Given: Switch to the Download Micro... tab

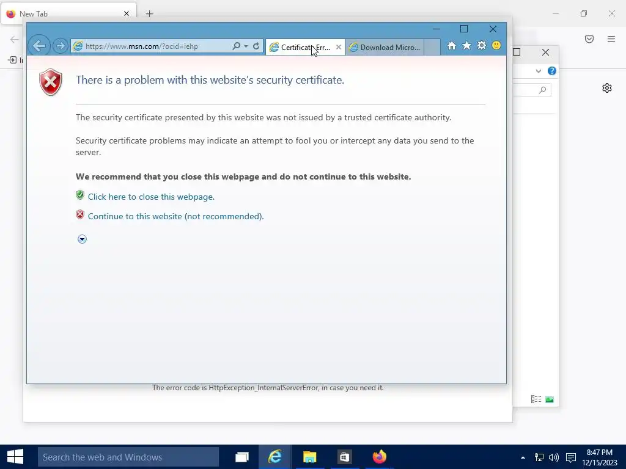Looking at the screenshot, I should pyautogui.click(x=385, y=48).
